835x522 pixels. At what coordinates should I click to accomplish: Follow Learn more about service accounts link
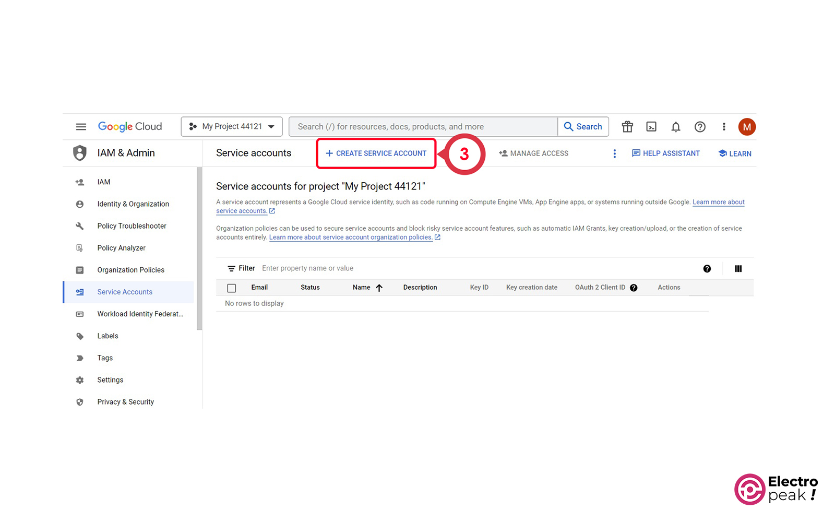click(x=719, y=202)
